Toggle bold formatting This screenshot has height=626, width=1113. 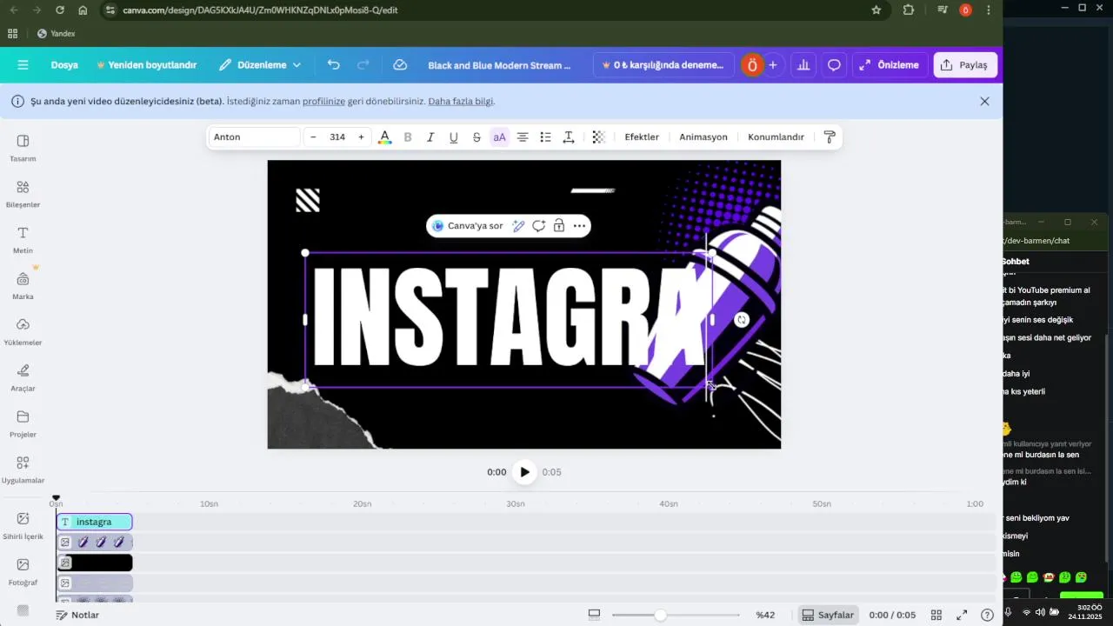coord(408,137)
